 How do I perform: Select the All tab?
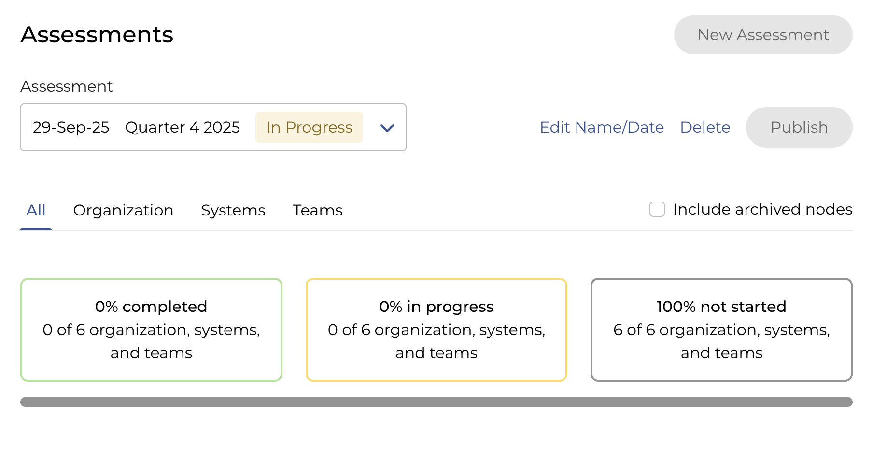(x=36, y=210)
